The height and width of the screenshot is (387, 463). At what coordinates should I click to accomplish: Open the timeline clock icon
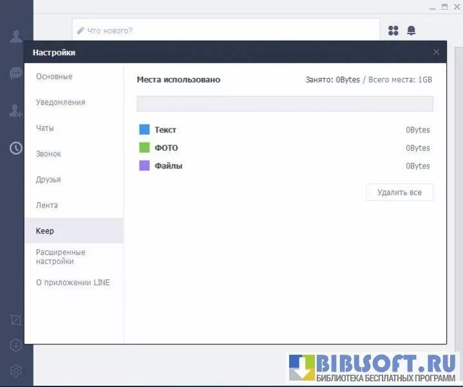pyautogui.click(x=16, y=148)
